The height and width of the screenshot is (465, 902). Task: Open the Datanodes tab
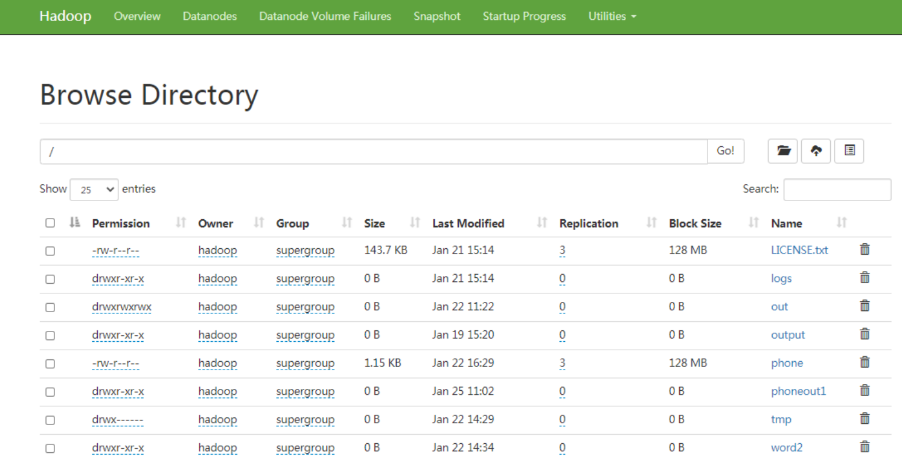point(210,16)
